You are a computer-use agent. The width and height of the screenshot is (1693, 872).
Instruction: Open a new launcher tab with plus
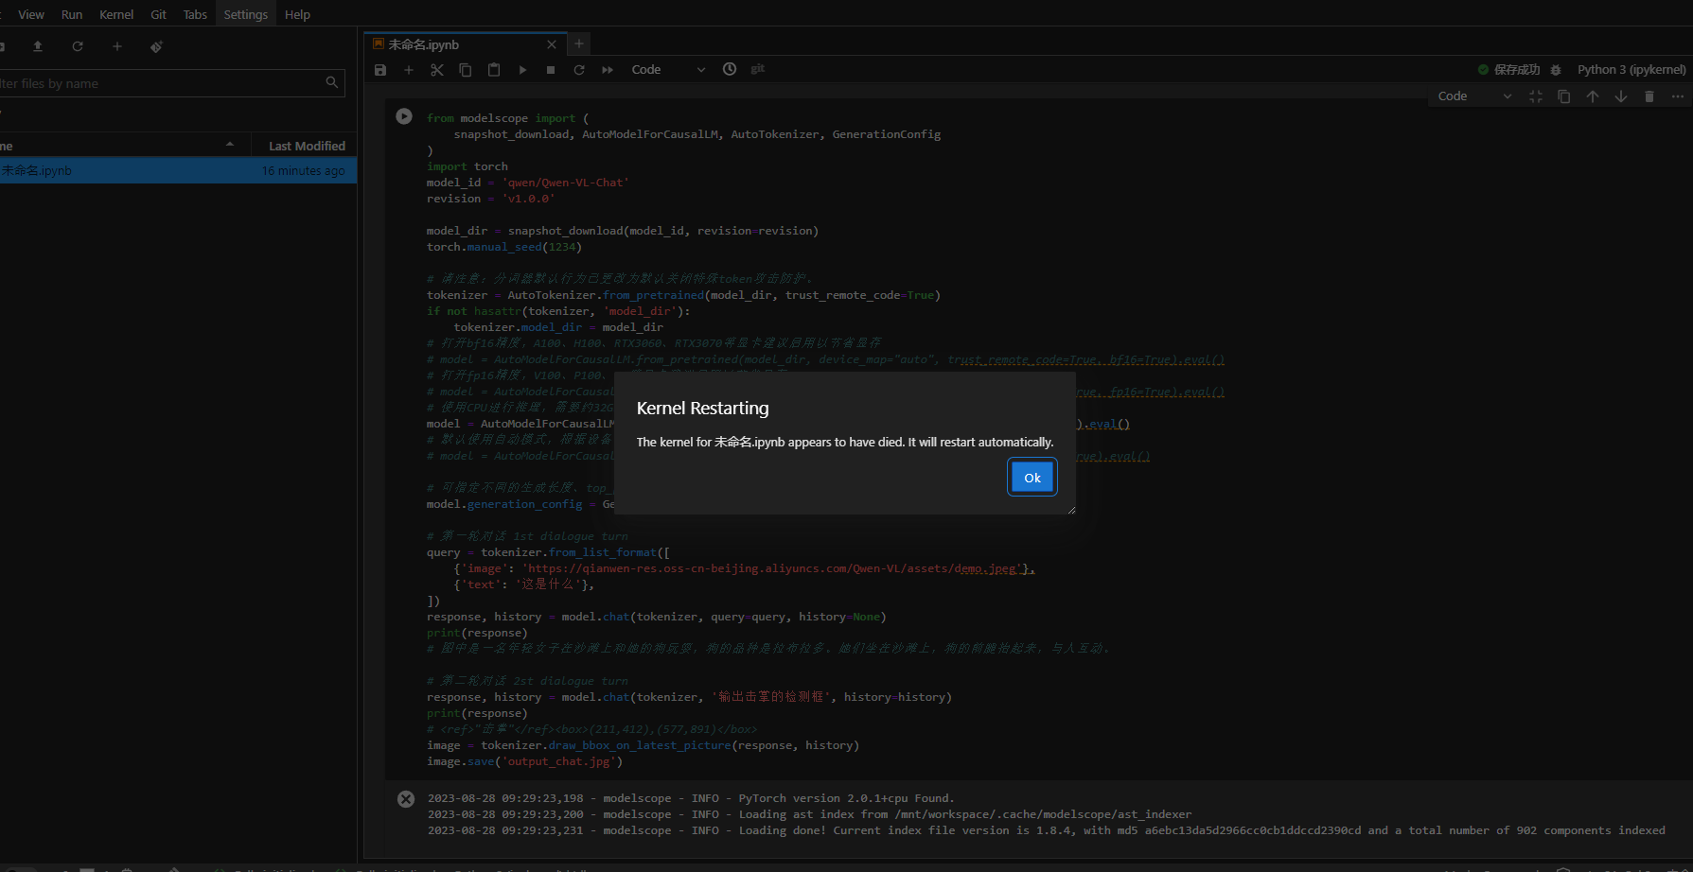[x=579, y=44]
